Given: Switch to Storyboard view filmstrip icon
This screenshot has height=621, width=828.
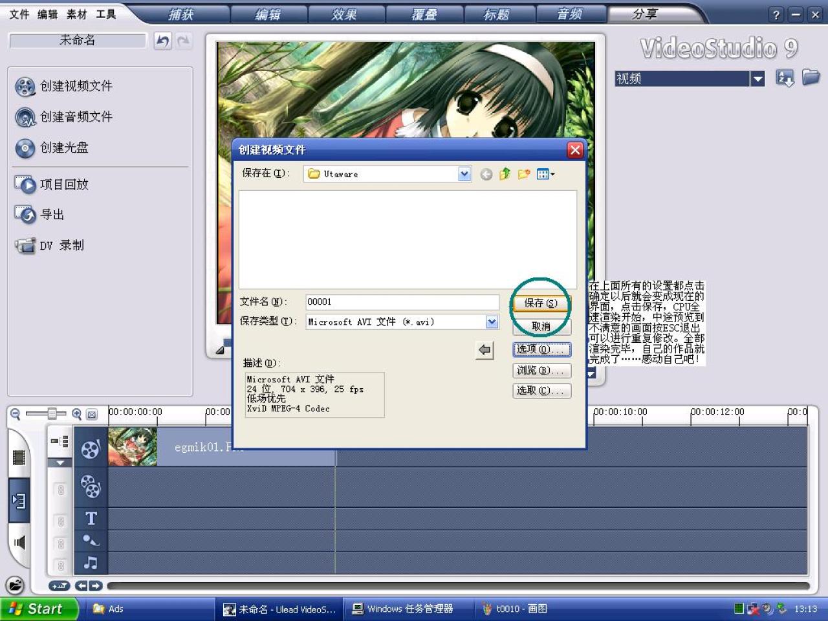Looking at the screenshot, I should 18,457.
